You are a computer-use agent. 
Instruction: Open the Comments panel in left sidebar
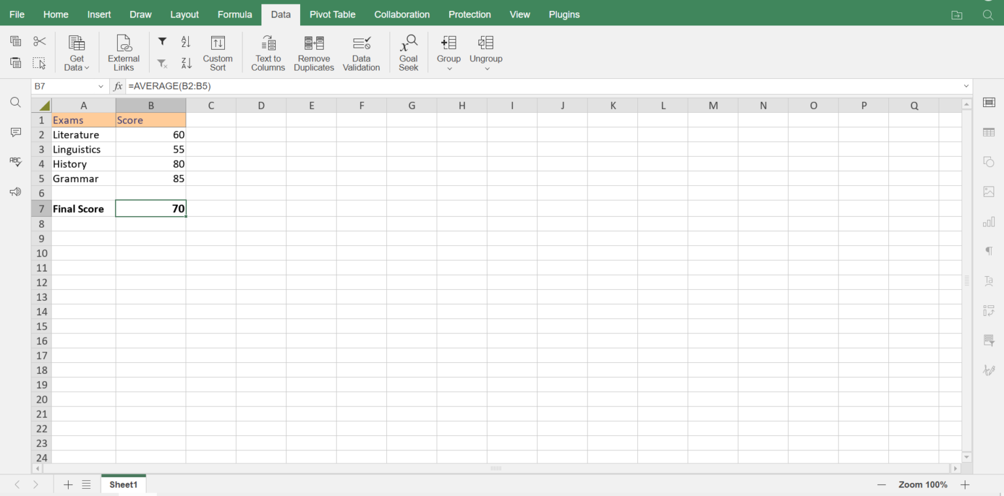[16, 132]
